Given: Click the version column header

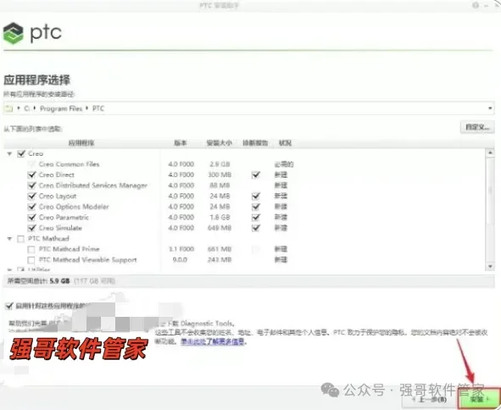Looking at the screenshot, I should tap(181, 143).
